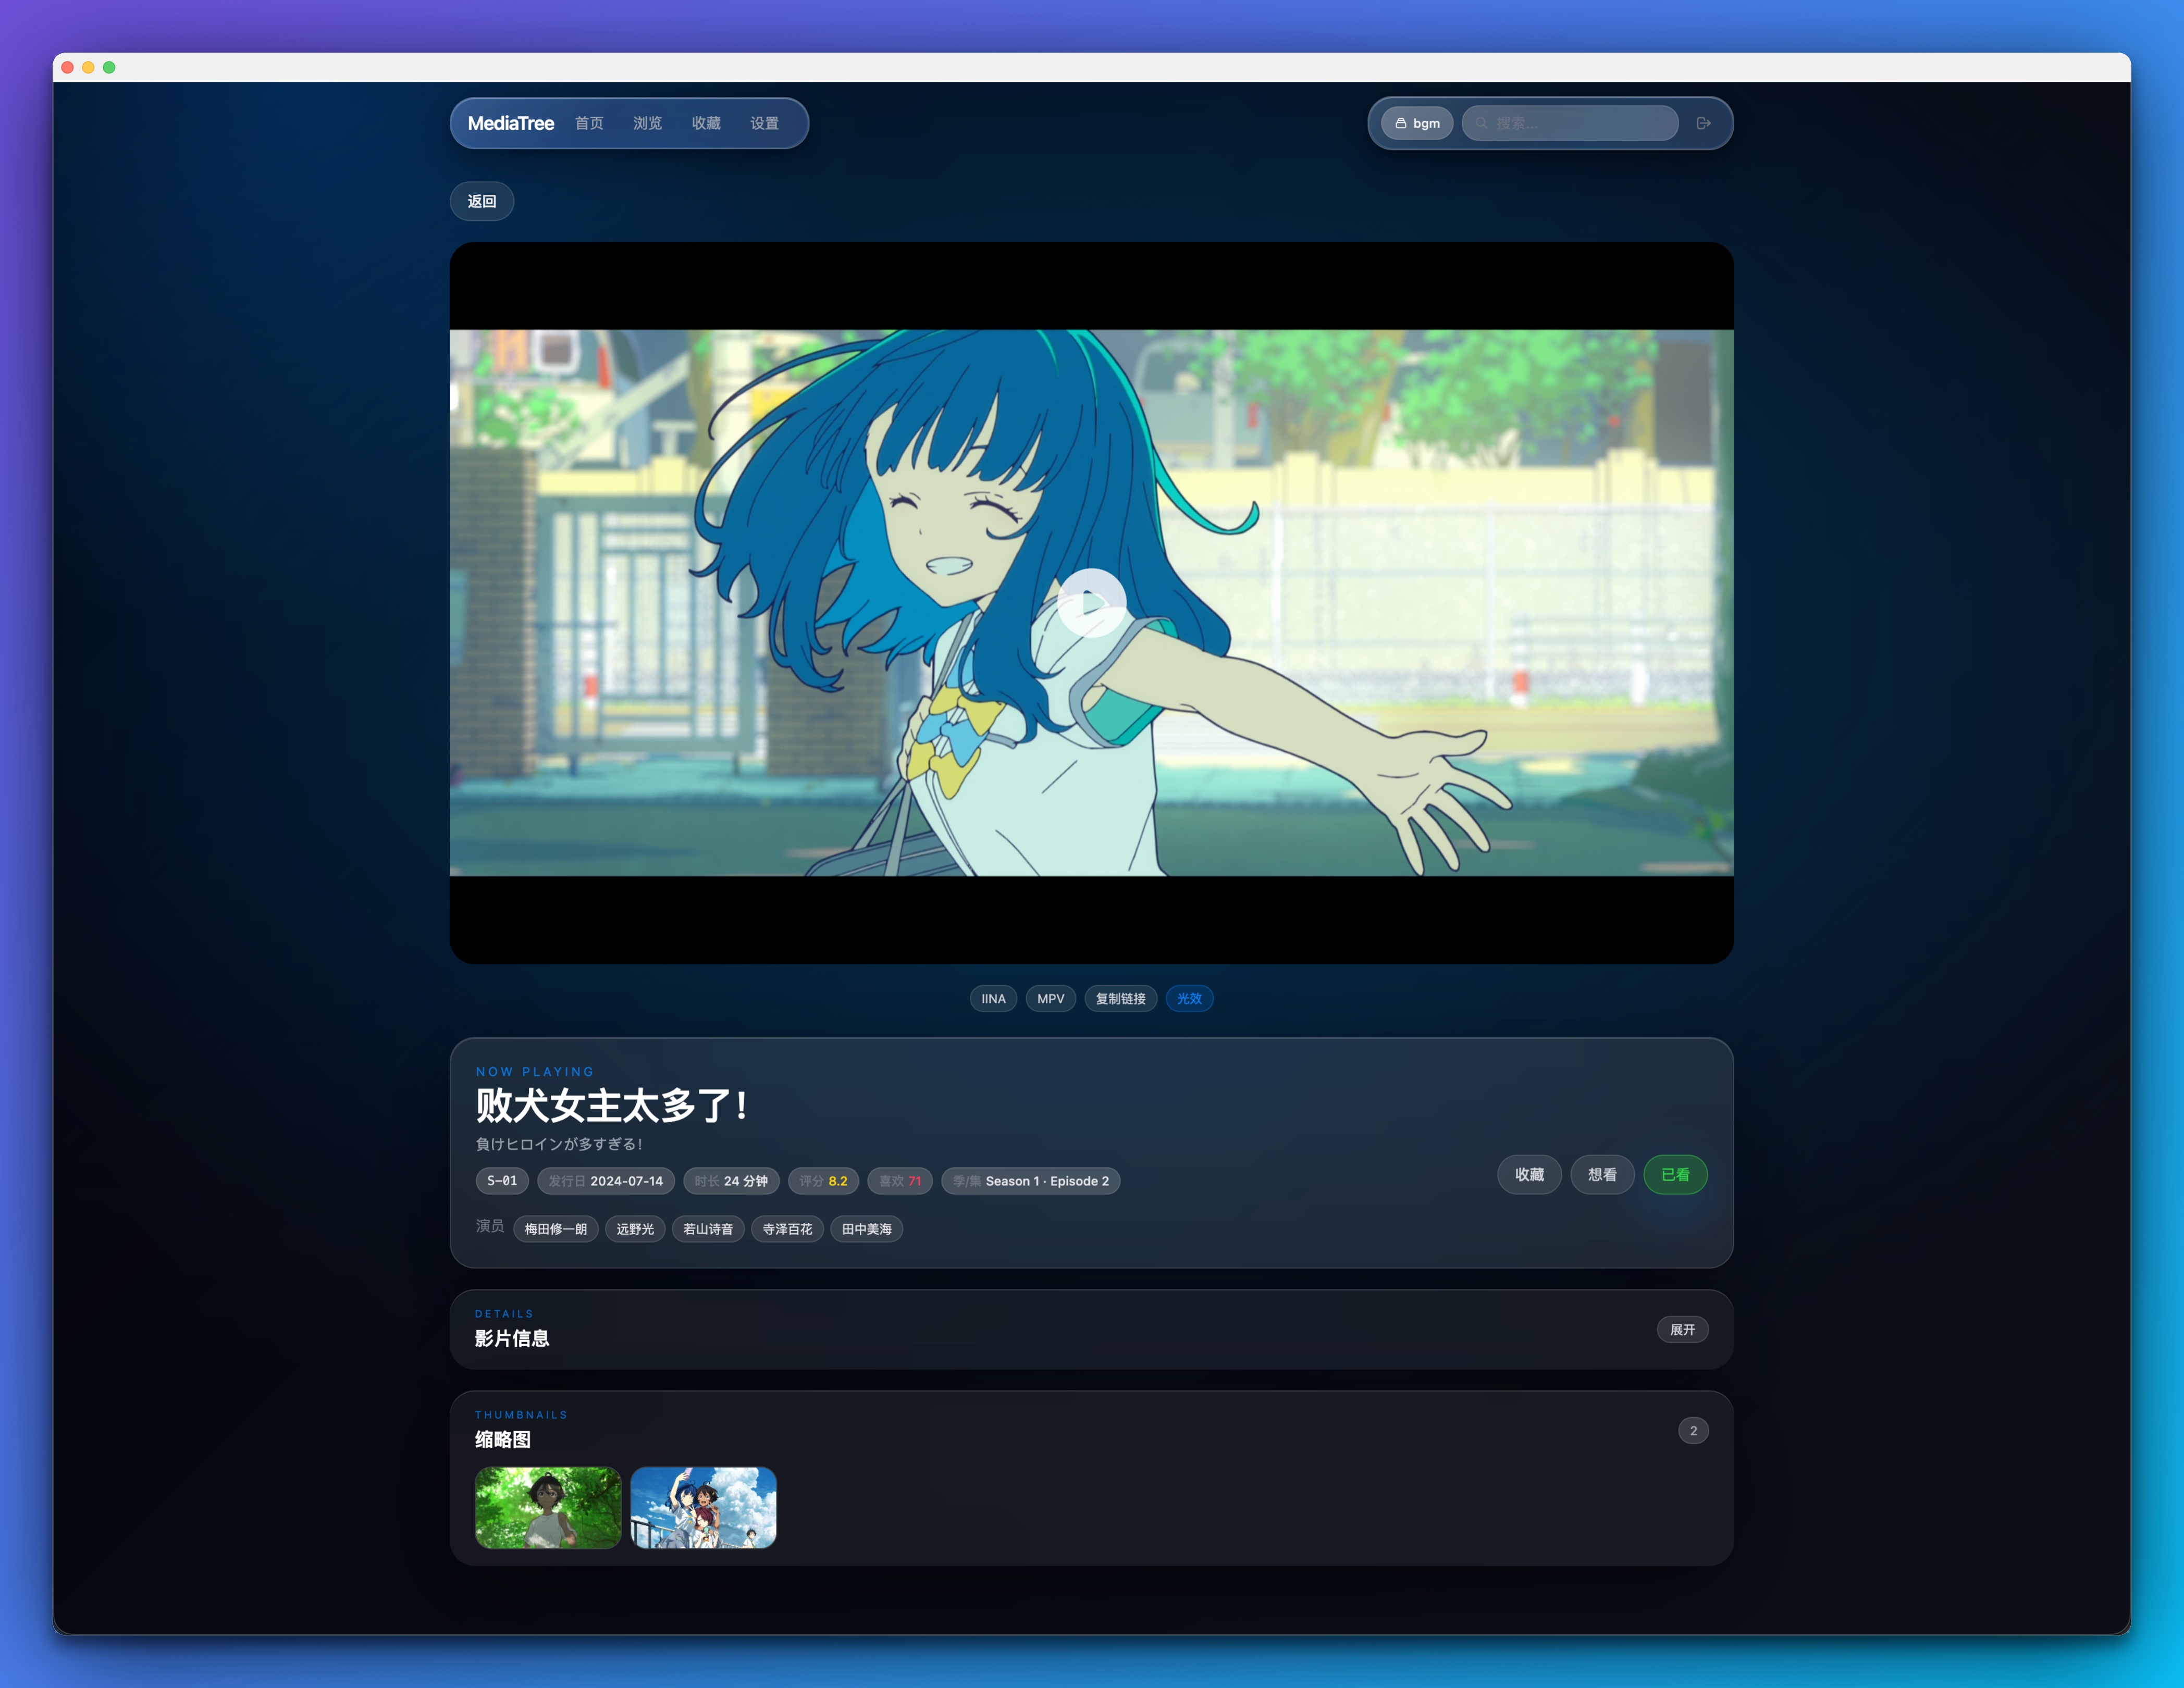Play the video with the center play button
This screenshot has width=2184, height=1688.
tap(1091, 602)
